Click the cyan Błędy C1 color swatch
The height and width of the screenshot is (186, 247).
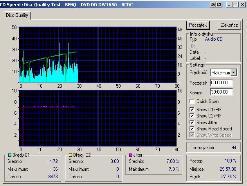coord(10,155)
